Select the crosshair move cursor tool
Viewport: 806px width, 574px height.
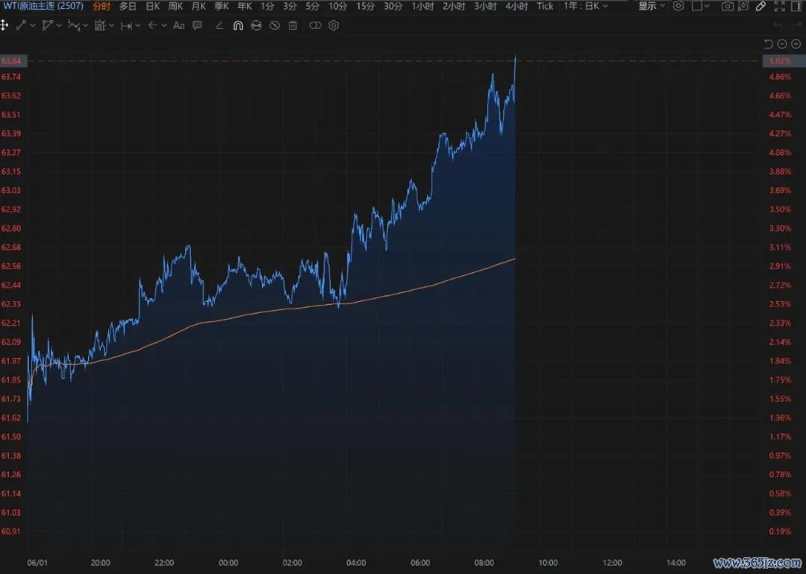tap(4, 25)
